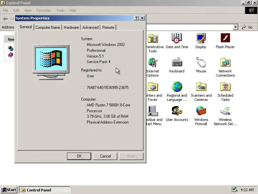The height and width of the screenshot is (194, 258).
Task: Open the File menu
Action: [5, 10]
